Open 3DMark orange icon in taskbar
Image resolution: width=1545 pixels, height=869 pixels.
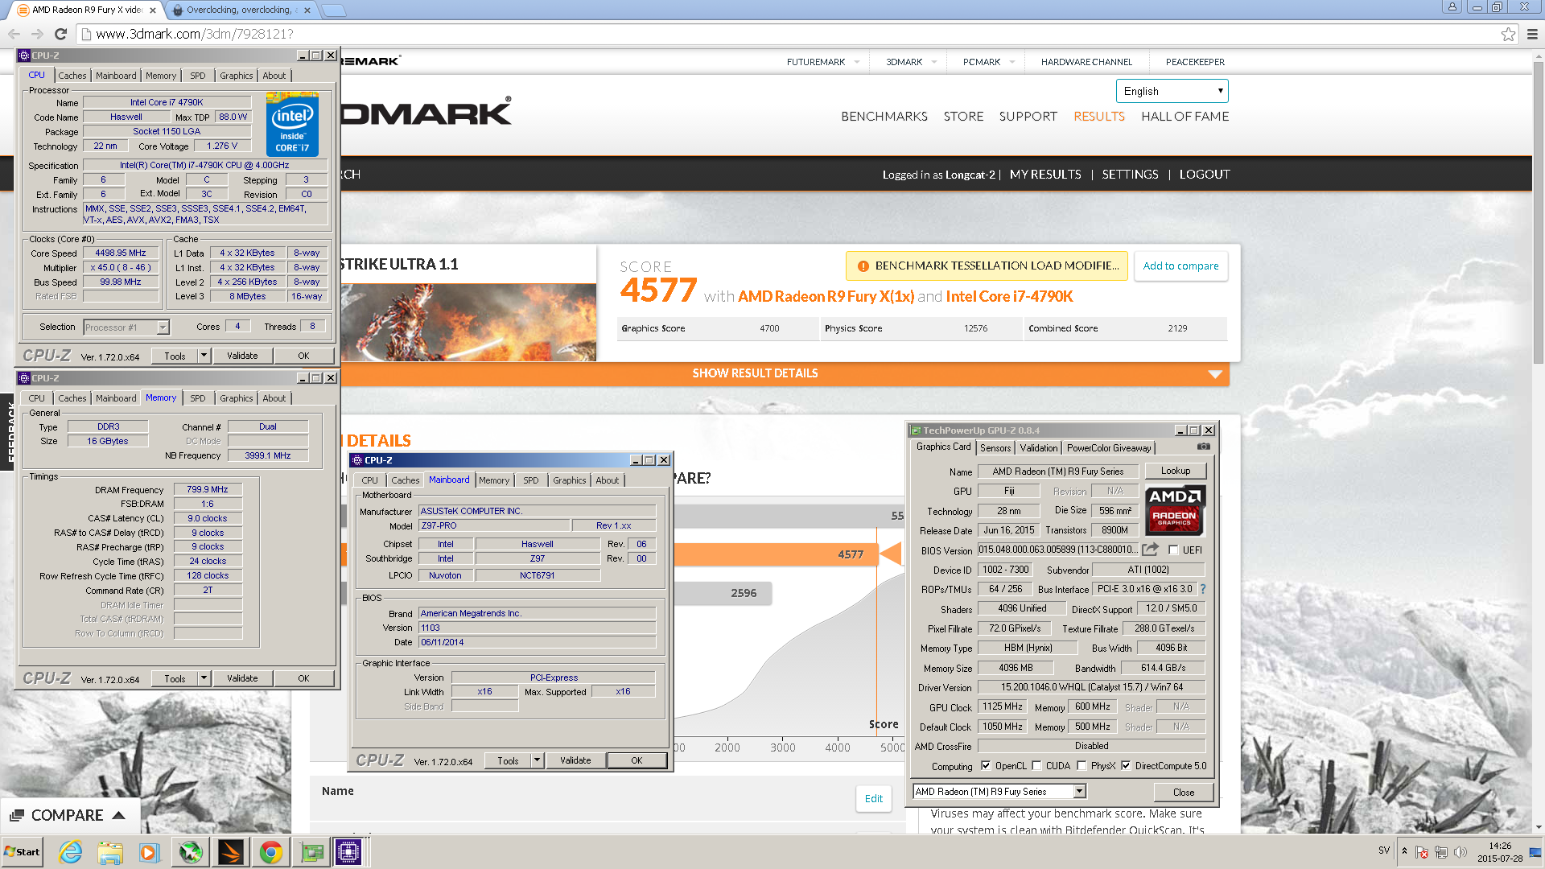pyautogui.click(x=230, y=852)
